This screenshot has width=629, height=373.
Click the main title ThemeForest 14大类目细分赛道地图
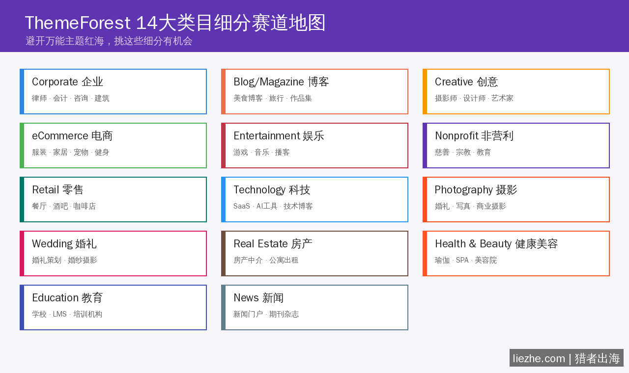[175, 23]
